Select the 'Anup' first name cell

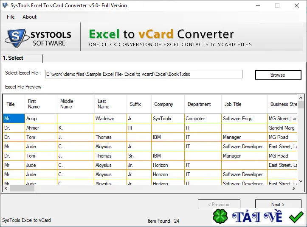[x=41, y=119]
